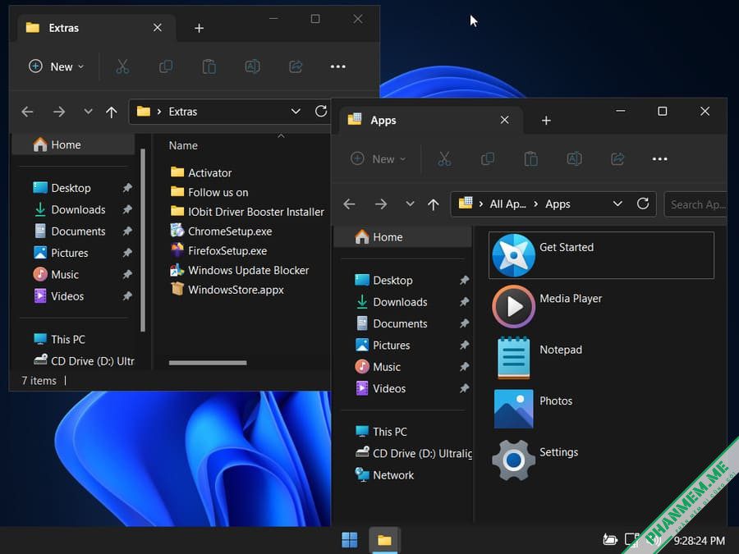Refresh the Apps window view
This screenshot has width=739, height=554.
point(643,204)
